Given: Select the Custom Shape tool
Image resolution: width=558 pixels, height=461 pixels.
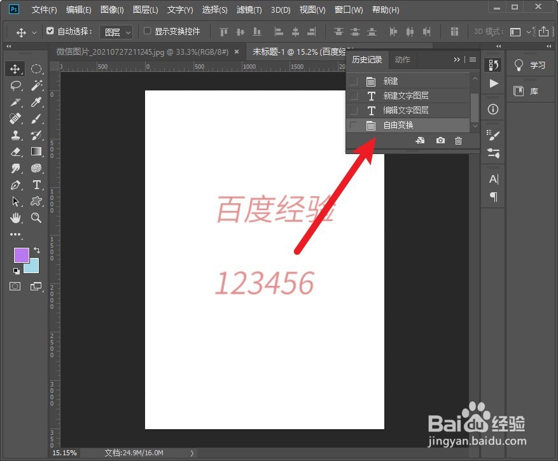Looking at the screenshot, I should tap(36, 201).
